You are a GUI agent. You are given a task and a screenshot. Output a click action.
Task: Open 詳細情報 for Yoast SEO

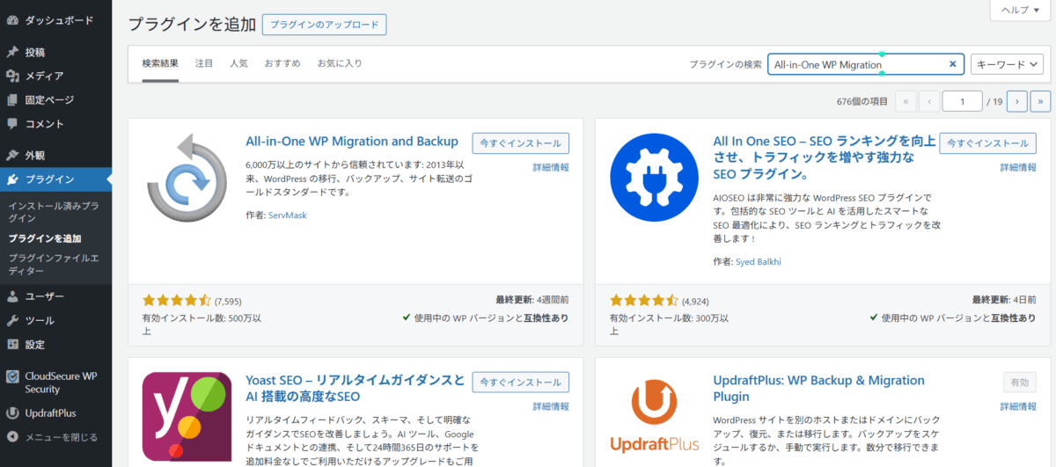[x=551, y=407]
